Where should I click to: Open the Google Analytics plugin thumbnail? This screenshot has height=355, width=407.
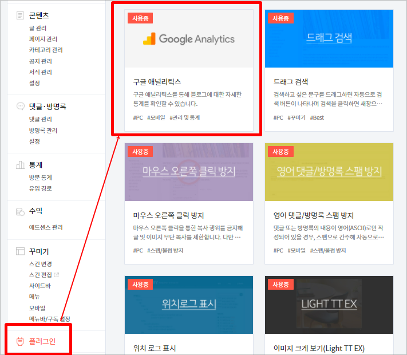[189, 39]
